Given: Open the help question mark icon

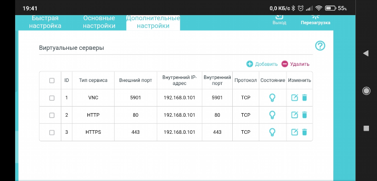Looking at the screenshot, I should click(x=320, y=46).
